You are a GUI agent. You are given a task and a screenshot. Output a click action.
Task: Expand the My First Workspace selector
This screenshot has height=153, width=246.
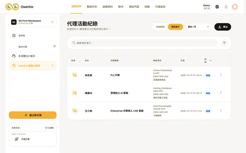33,22
